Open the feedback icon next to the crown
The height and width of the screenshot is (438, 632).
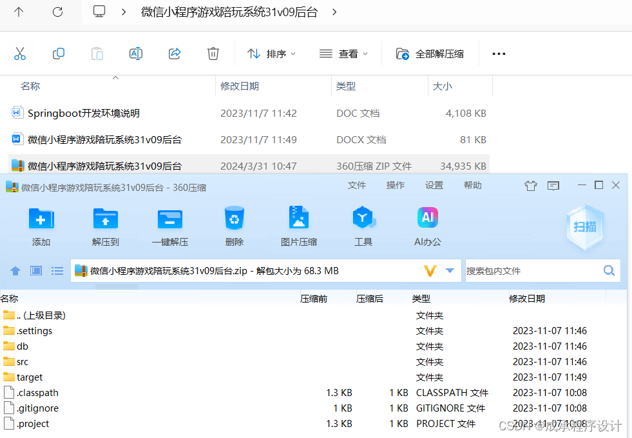click(553, 185)
